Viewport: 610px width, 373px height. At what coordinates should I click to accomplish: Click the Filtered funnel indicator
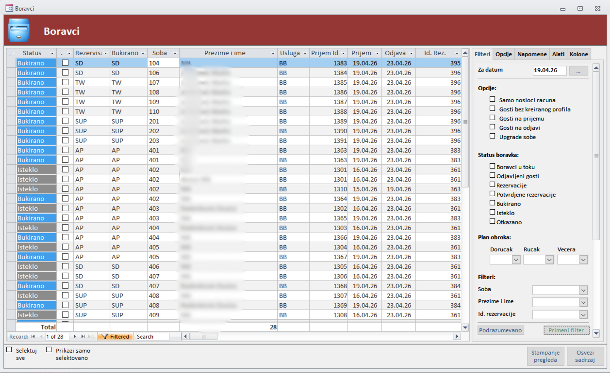[115, 337]
